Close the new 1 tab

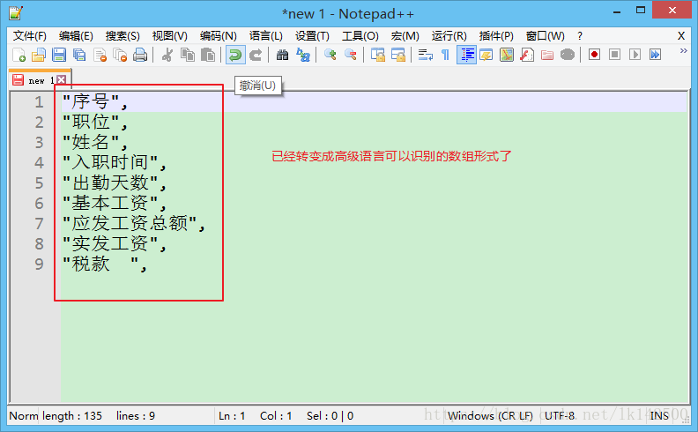tap(62, 79)
